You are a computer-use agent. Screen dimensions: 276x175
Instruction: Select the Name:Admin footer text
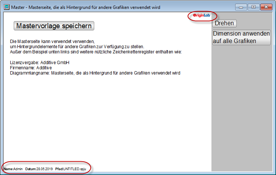point(13,169)
